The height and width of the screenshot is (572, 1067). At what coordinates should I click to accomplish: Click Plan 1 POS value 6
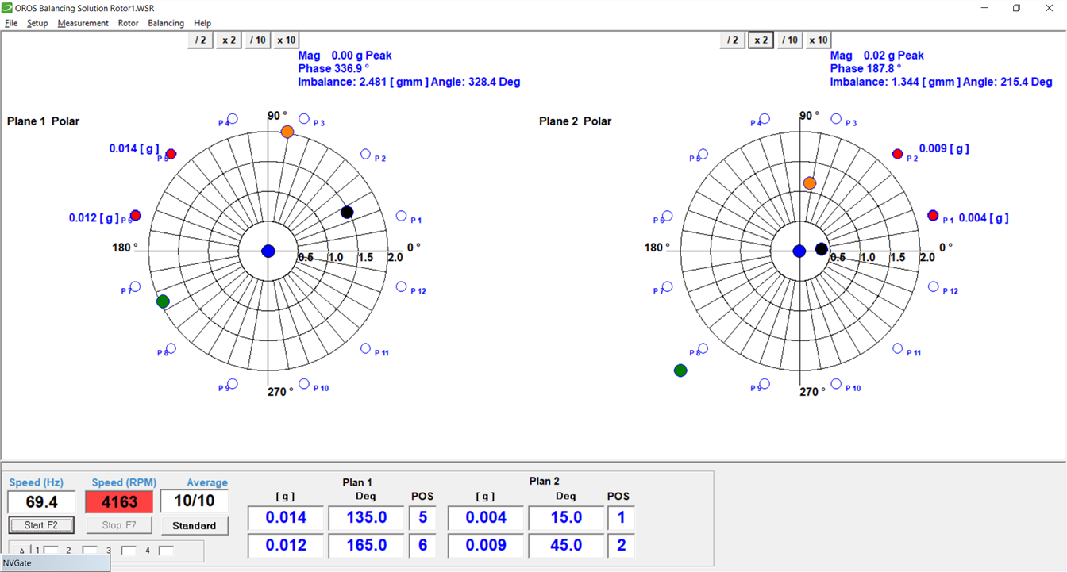pyautogui.click(x=422, y=546)
